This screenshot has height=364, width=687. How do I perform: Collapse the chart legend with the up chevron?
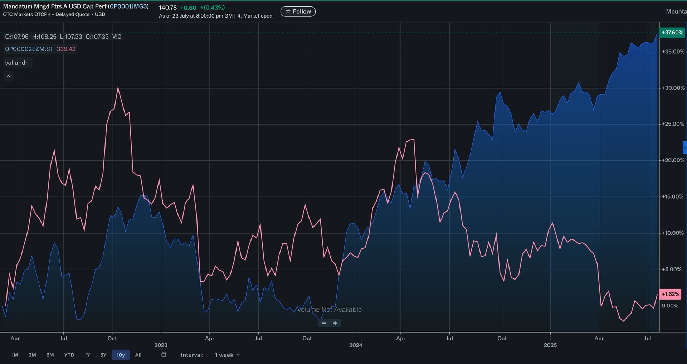9,76
